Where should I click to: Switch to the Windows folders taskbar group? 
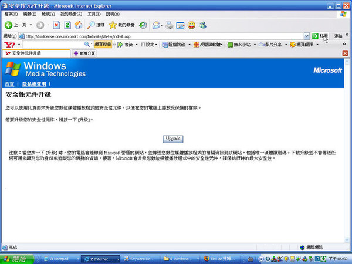tap(180, 259)
